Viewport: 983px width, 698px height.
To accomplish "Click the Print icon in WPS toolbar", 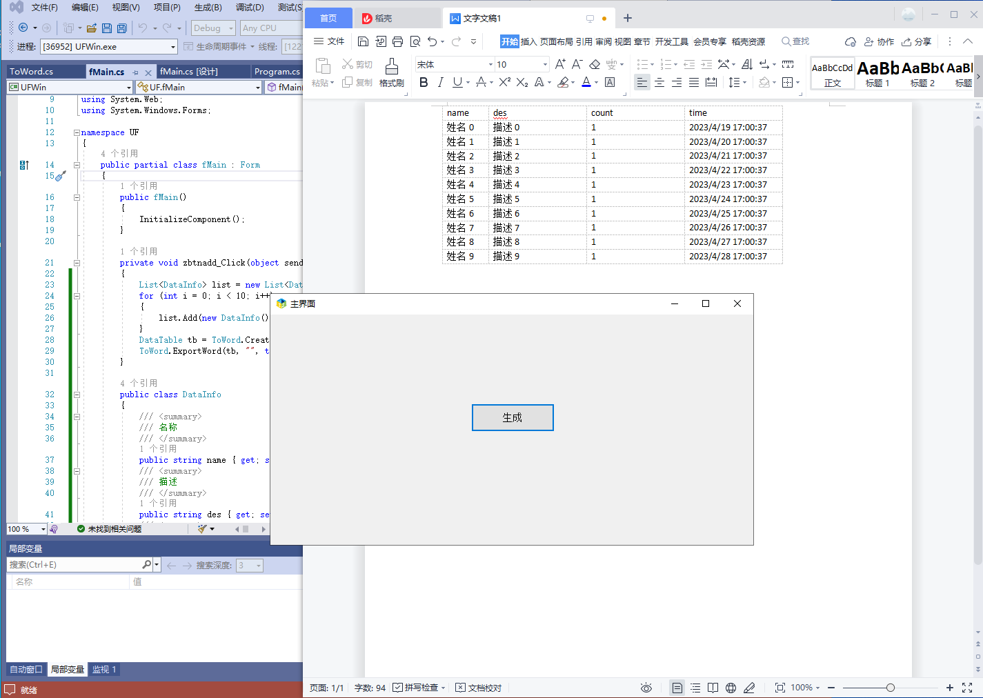I will (397, 41).
